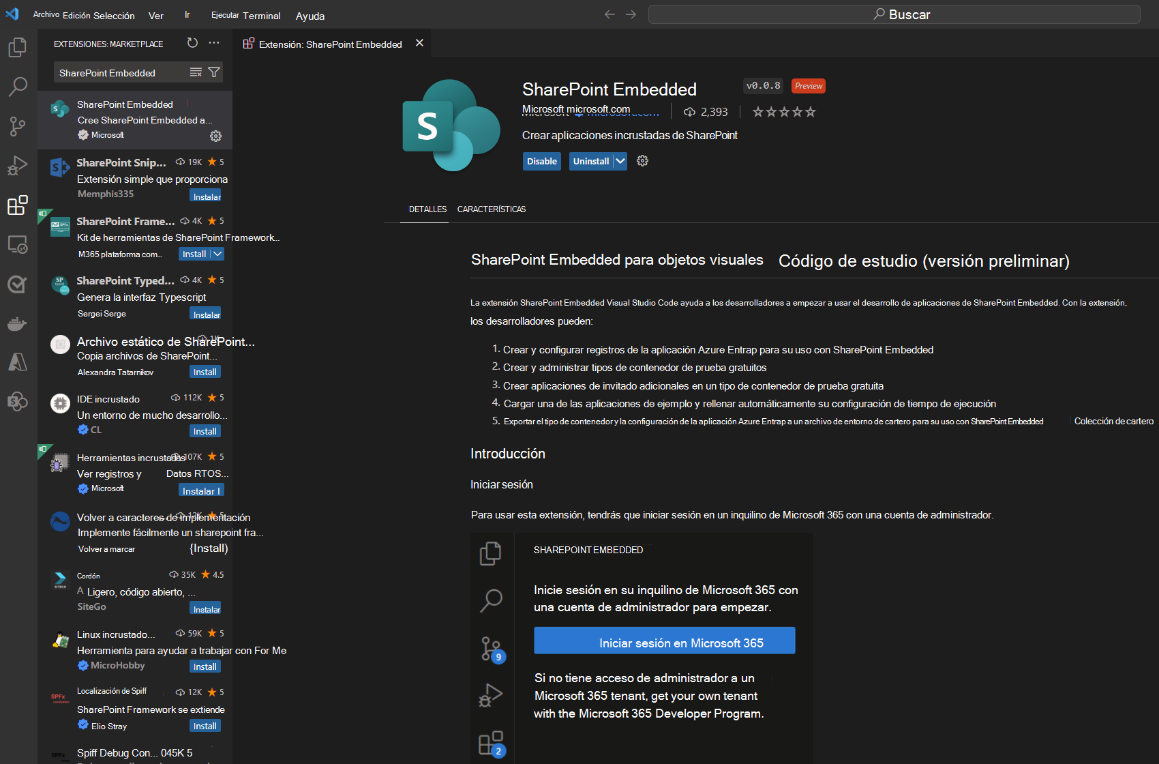Switch to the CARACTERÍSTICAS tab
This screenshot has width=1159, height=764.
[x=492, y=209]
